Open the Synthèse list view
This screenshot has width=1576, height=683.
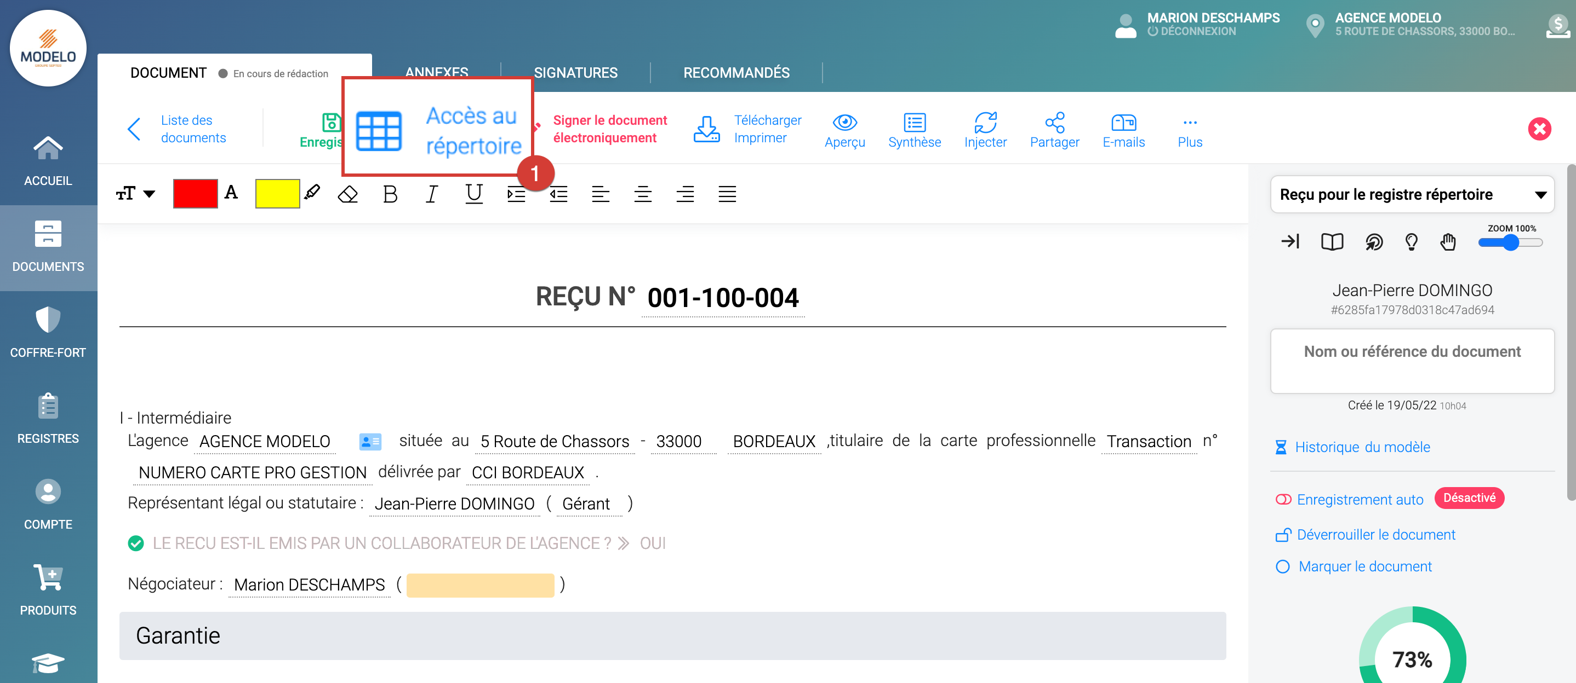coord(914,123)
